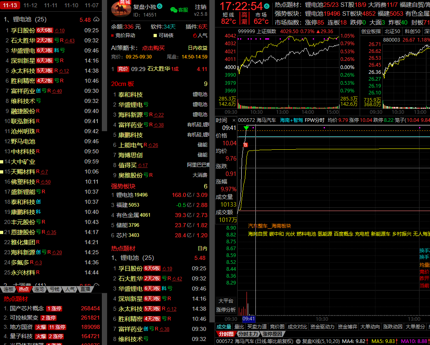Screen dimensions: 430x345
Task: Switch to the 连板 tab
Action: click(9, 289)
